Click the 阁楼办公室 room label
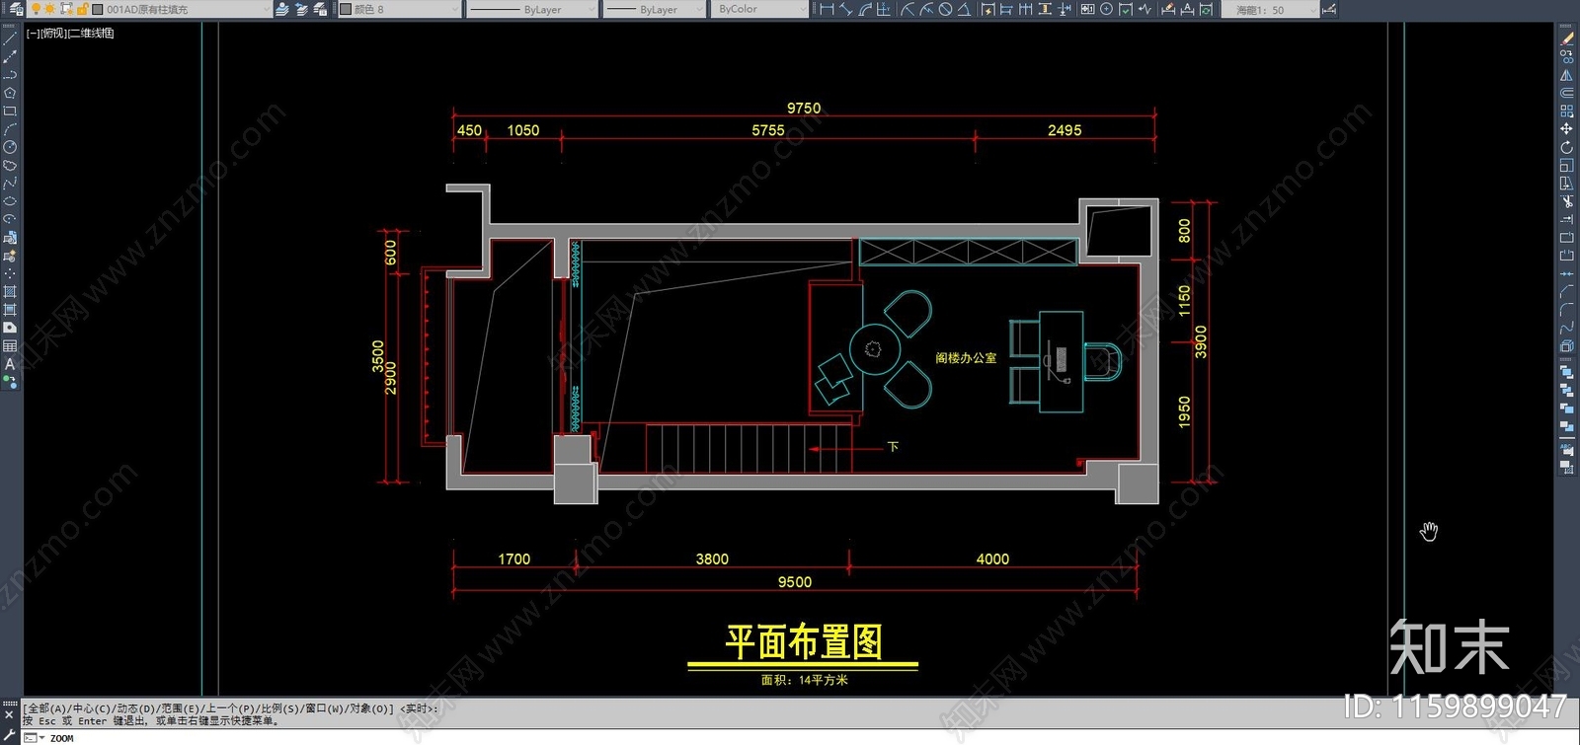 pyautogui.click(x=966, y=358)
